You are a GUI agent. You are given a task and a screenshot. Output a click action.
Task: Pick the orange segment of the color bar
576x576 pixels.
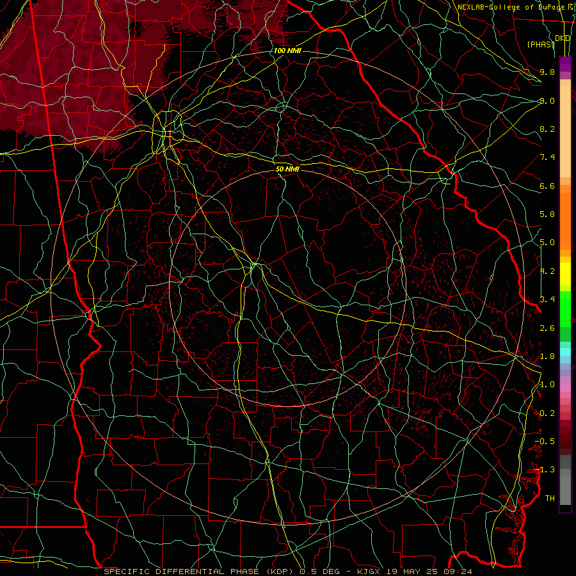pyautogui.click(x=565, y=221)
